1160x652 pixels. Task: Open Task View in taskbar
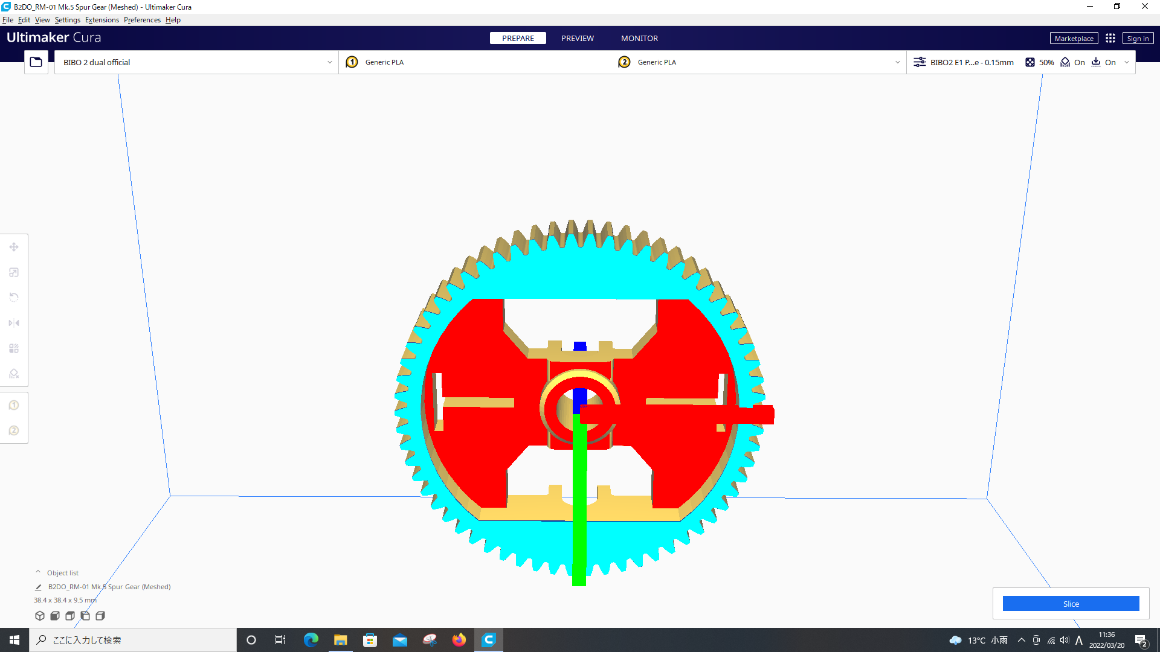tap(280, 640)
